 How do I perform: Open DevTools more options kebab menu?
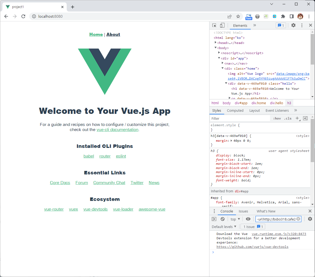point(302,25)
